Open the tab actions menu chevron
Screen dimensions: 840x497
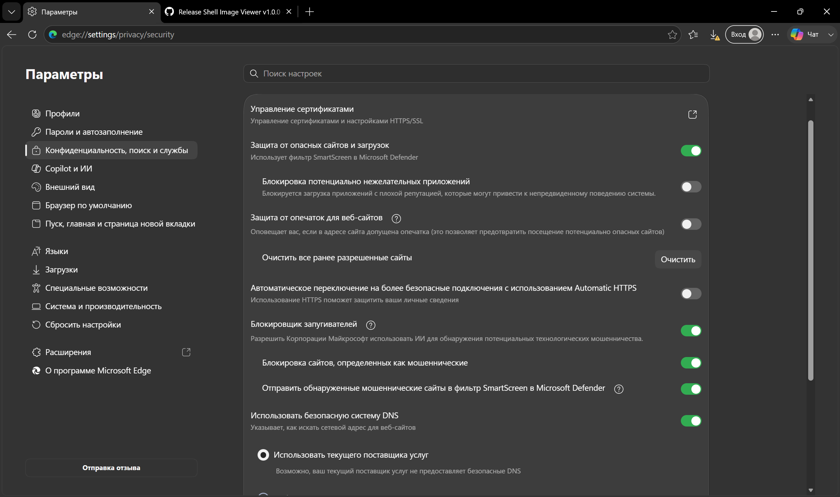tap(11, 12)
